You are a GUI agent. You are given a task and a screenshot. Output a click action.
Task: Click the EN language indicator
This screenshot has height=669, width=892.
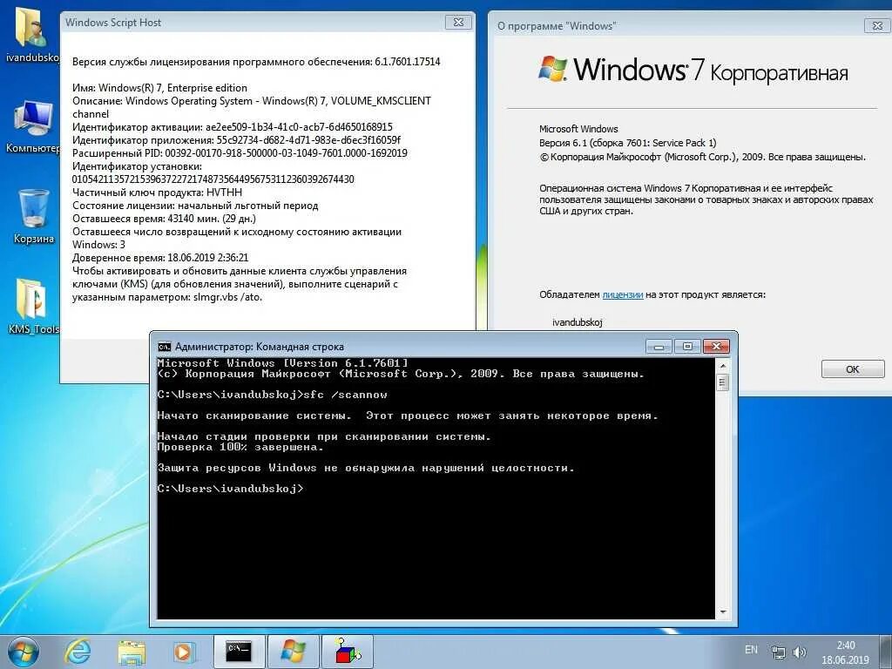click(x=751, y=650)
